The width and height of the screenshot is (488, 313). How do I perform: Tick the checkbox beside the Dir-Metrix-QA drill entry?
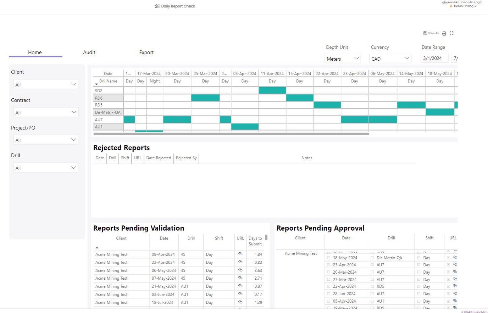(x=371, y=257)
